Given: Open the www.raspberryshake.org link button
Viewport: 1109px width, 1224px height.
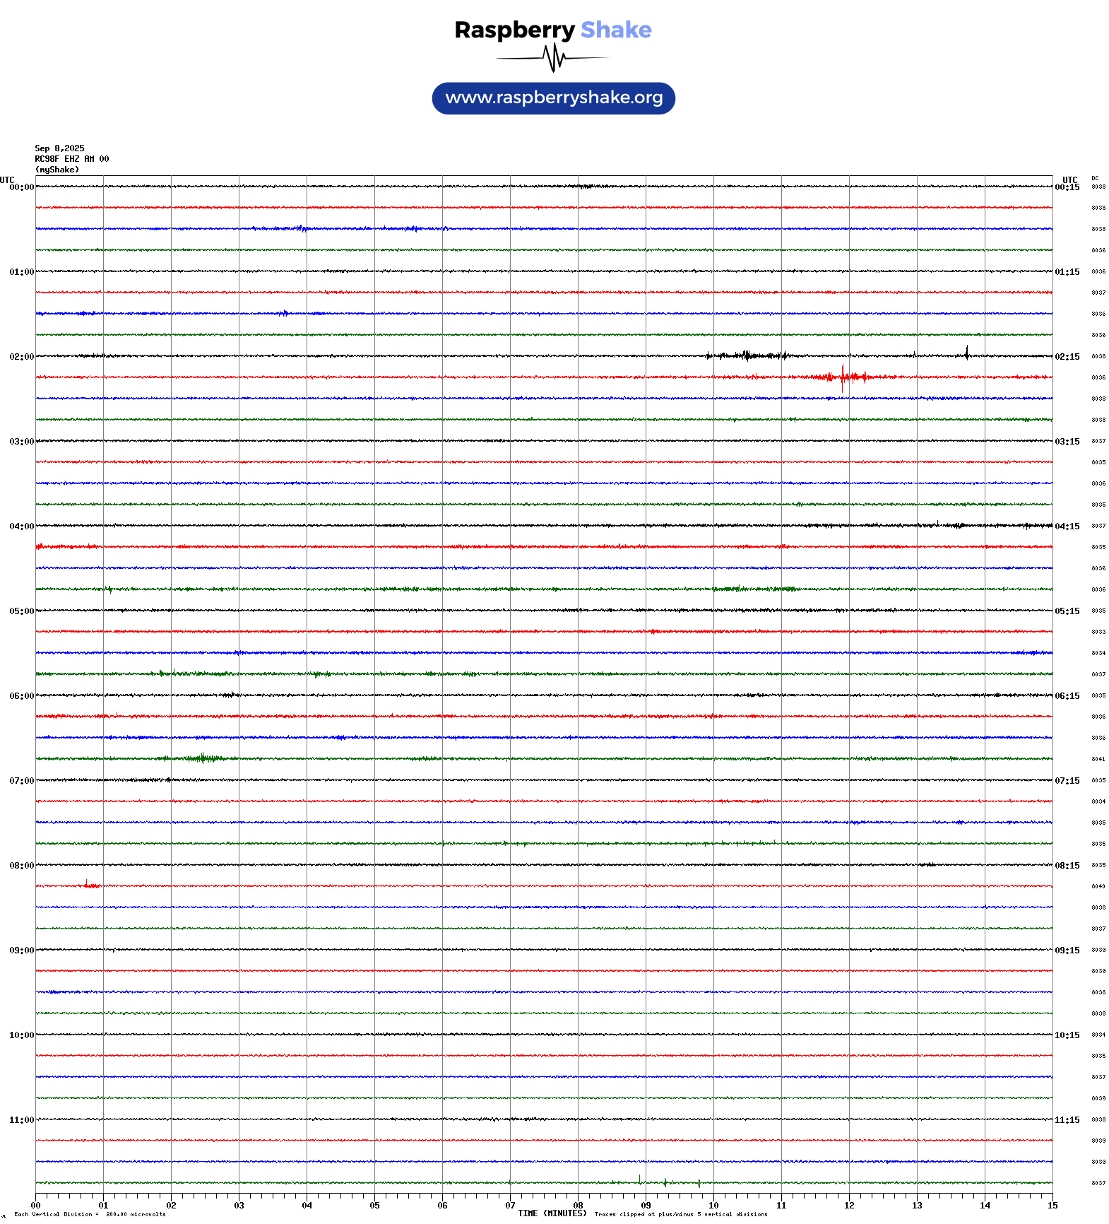Looking at the screenshot, I should pyautogui.click(x=554, y=98).
